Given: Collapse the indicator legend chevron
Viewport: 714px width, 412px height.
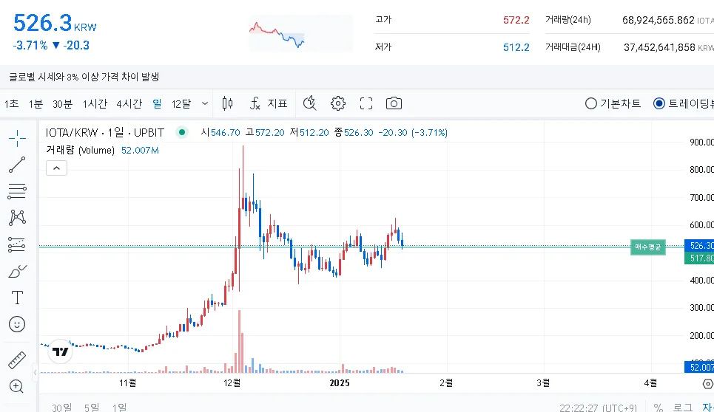Looking at the screenshot, I should 57,168.
